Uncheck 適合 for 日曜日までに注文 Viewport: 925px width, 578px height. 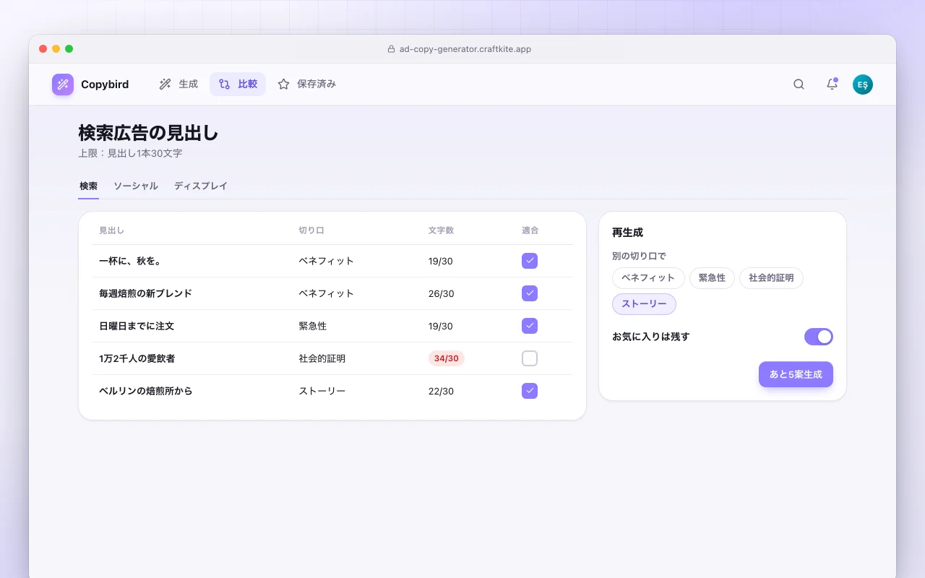click(530, 326)
